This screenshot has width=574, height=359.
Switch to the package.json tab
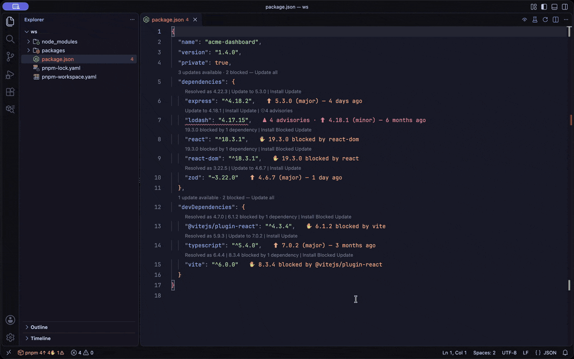pyautogui.click(x=168, y=20)
